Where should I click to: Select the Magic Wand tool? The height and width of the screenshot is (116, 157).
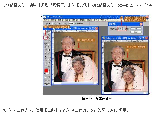(49, 38)
